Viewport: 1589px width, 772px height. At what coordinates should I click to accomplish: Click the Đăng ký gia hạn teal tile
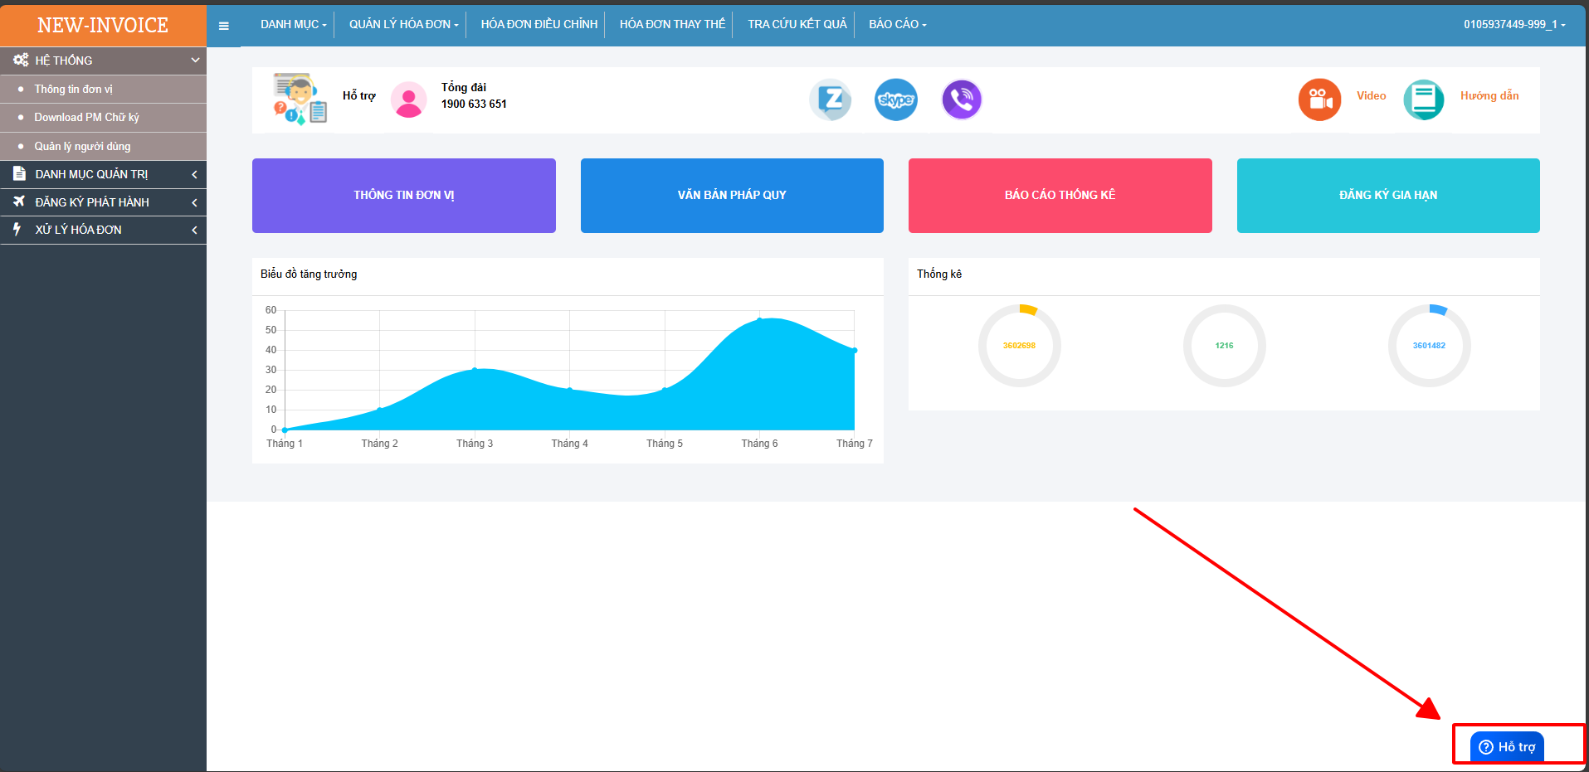click(x=1388, y=196)
